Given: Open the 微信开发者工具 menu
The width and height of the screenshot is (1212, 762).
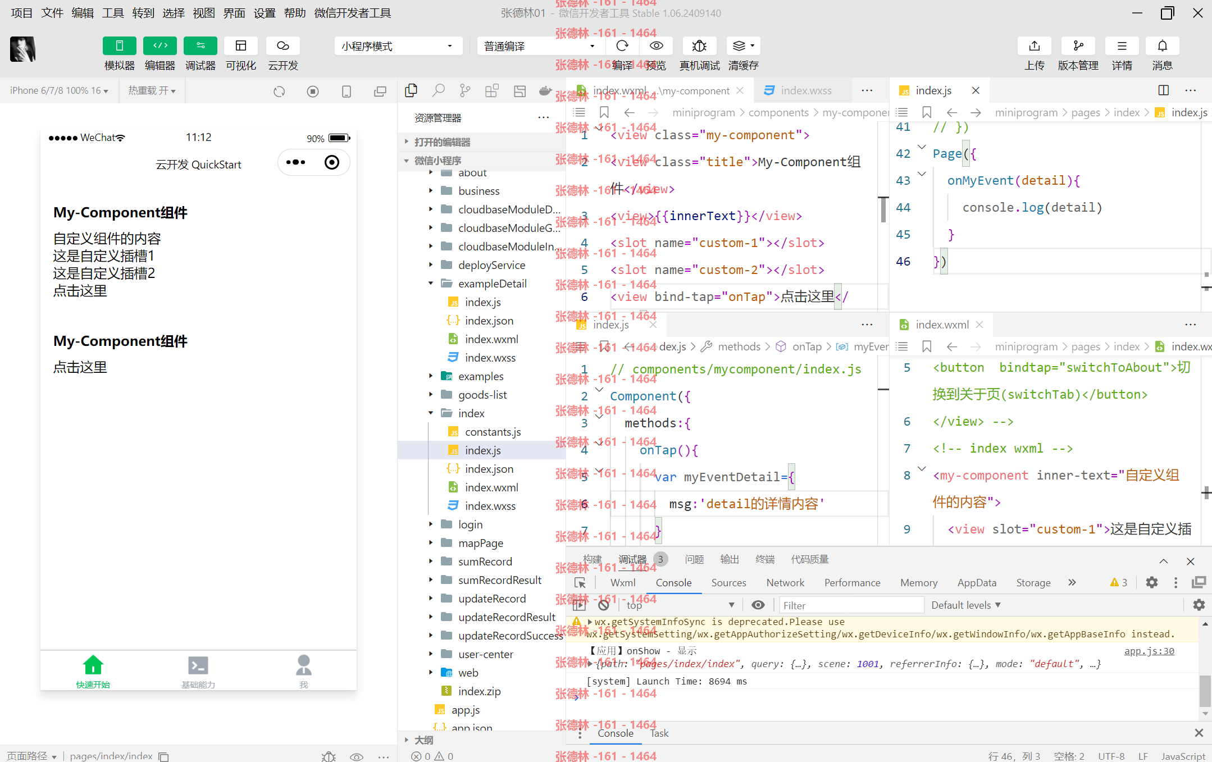Looking at the screenshot, I should coord(353,13).
